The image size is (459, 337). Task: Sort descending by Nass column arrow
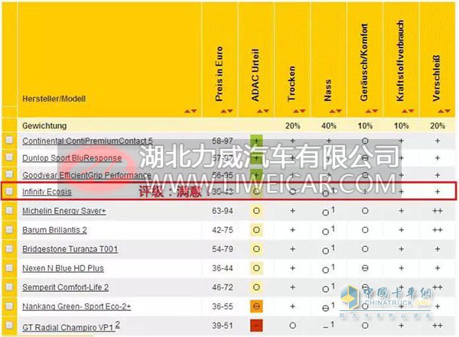(339, 111)
